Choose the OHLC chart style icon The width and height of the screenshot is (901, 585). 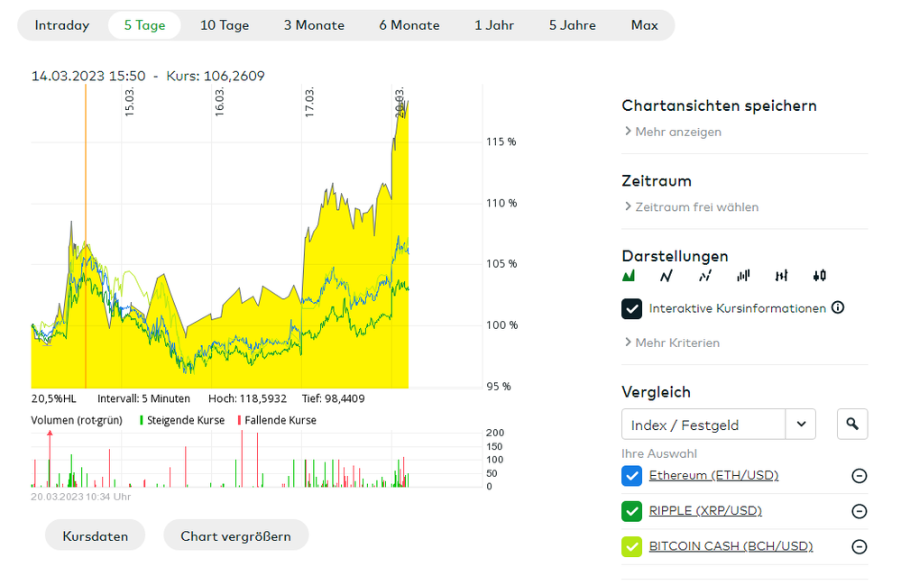781,276
